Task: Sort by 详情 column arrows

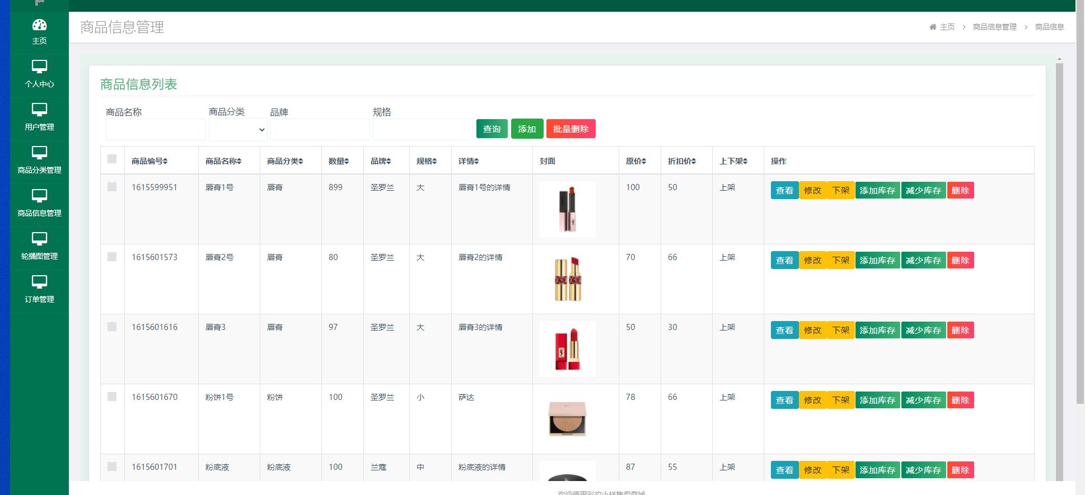Action: [x=476, y=161]
